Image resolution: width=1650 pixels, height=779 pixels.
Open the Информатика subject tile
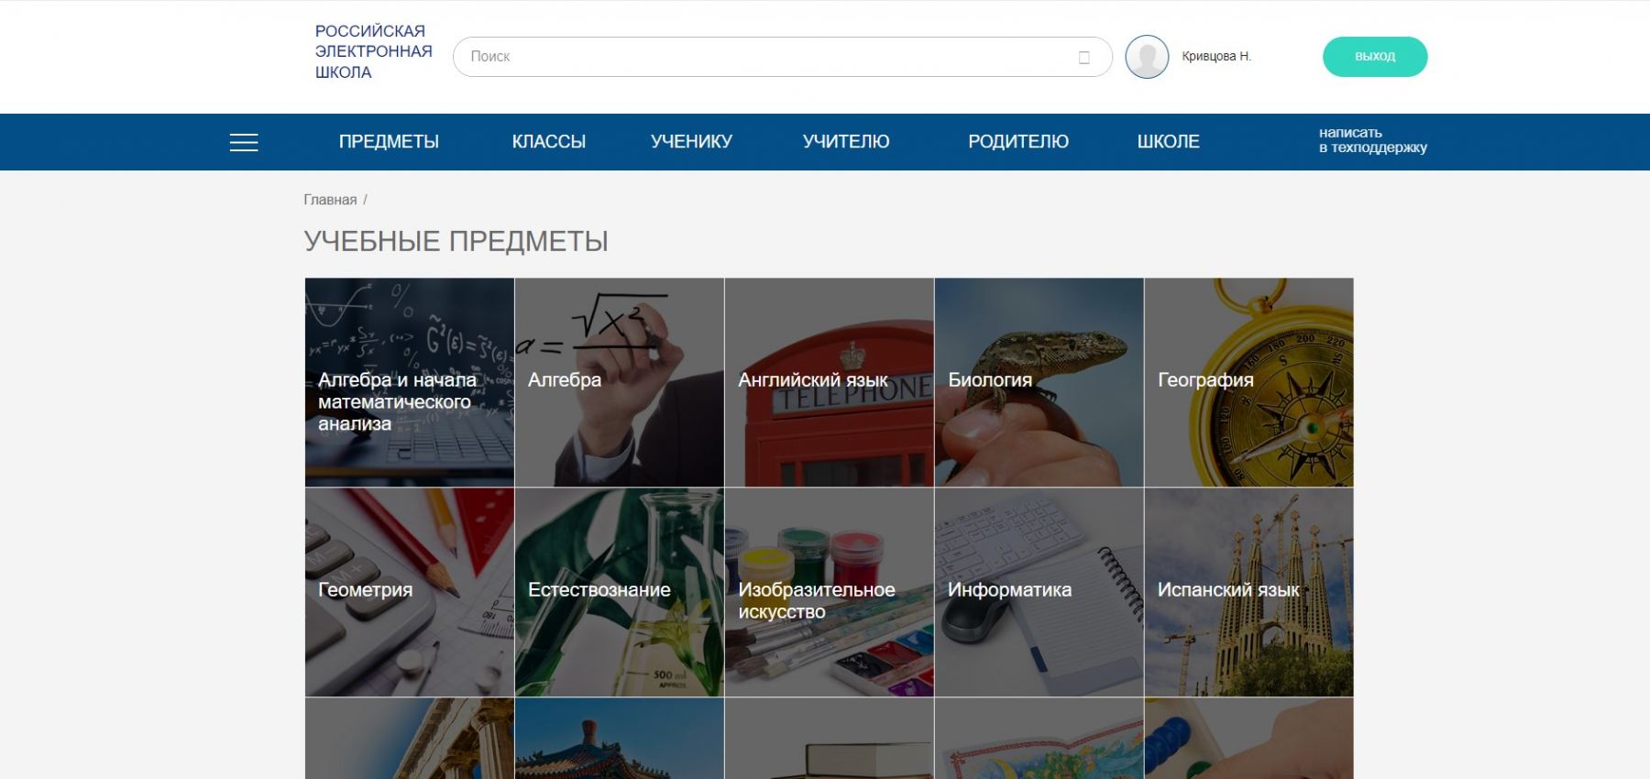point(1039,592)
